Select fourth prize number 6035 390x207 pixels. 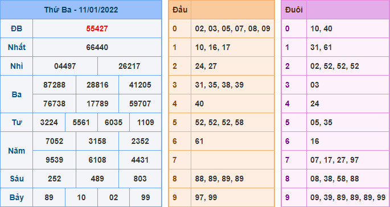click(x=113, y=122)
